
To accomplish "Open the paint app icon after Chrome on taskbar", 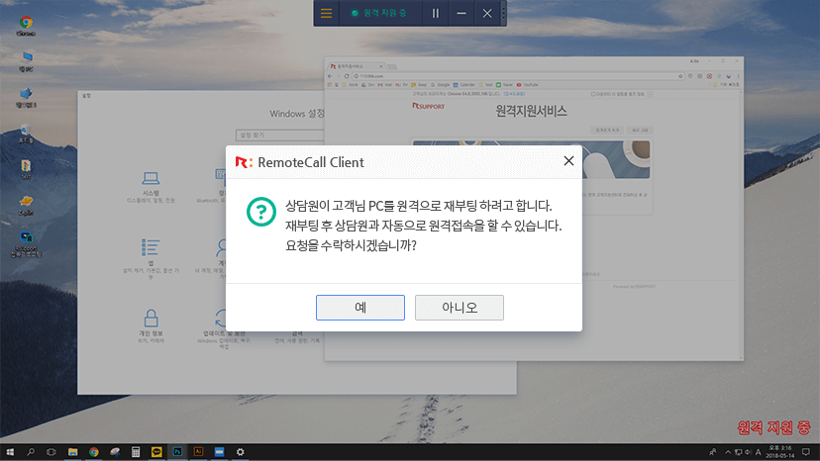I will click(x=115, y=452).
